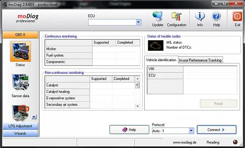This screenshot has height=148, width=245.
Task: Select Auto - 1 protocol combo box
Action: (x=173, y=131)
